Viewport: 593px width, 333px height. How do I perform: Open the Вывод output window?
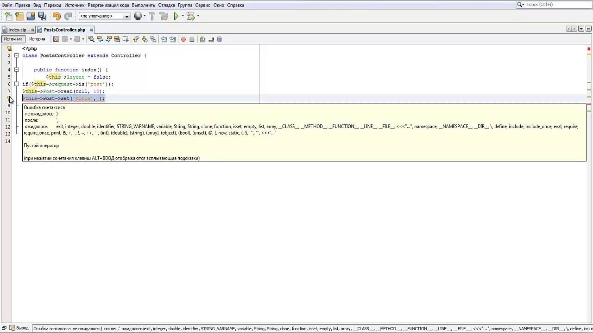tap(19, 328)
